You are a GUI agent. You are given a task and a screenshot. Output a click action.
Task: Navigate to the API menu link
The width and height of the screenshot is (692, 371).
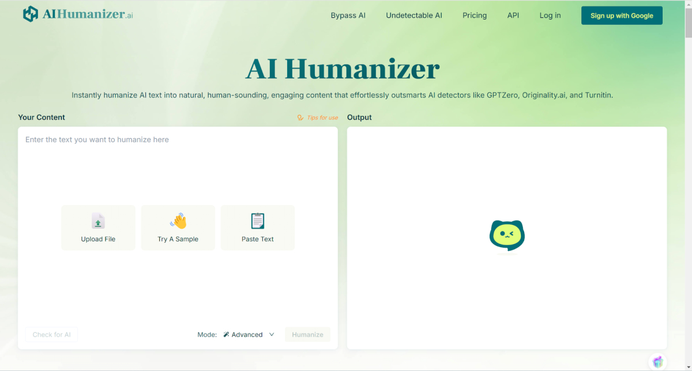coord(513,16)
